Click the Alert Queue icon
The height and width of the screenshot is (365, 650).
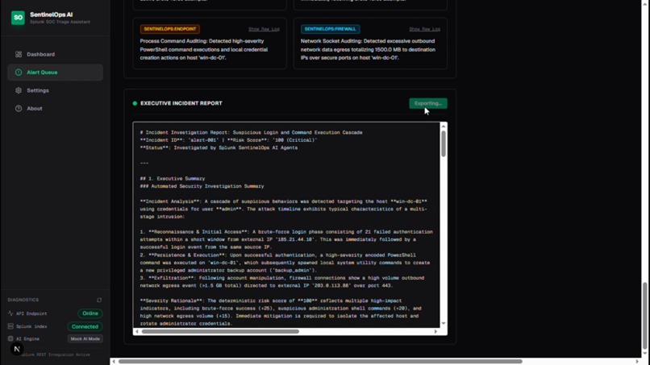click(19, 73)
